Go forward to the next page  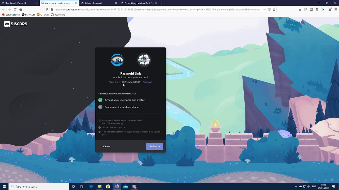point(9,9)
